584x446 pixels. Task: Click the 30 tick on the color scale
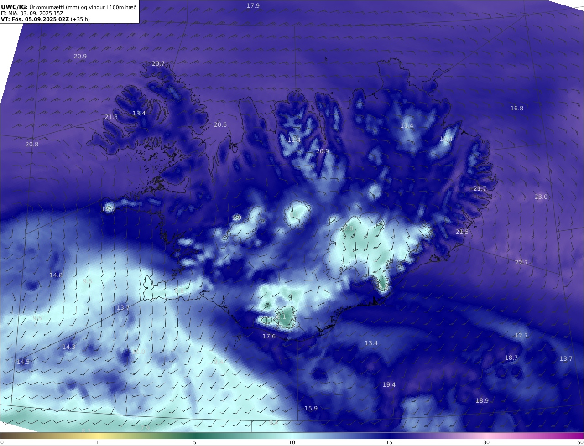pyautogui.click(x=486, y=442)
